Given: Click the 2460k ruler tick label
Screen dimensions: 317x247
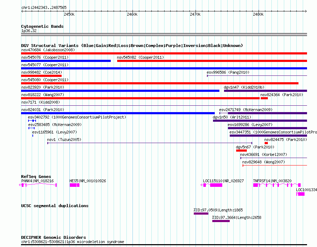Looking at the screenshot, I should pos(132,14).
